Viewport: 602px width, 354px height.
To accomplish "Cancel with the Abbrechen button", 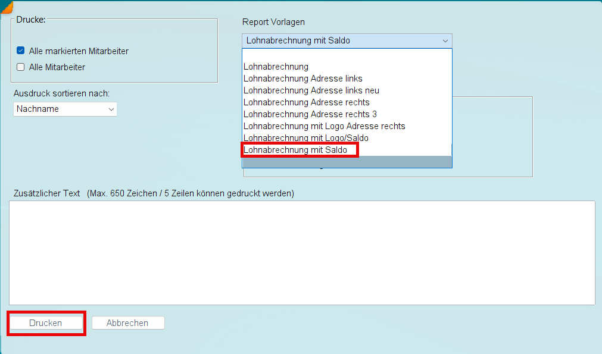I will point(128,323).
